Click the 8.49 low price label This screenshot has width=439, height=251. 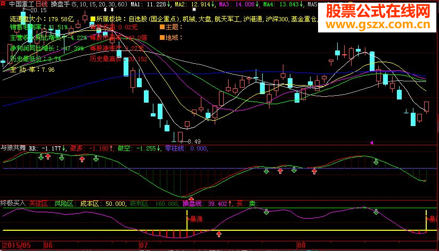pyautogui.click(x=194, y=141)
